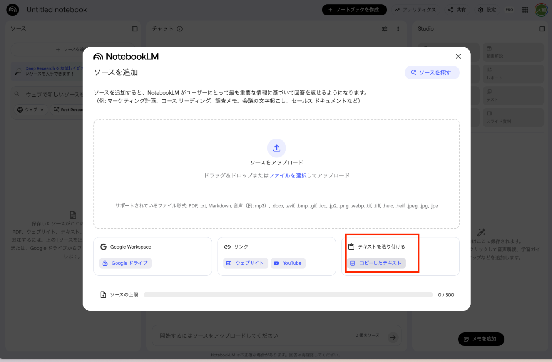The image size is (552, 362).
Task: Open the chat three-dot menu
Action: pyautogui.click(x=398, y=29)
